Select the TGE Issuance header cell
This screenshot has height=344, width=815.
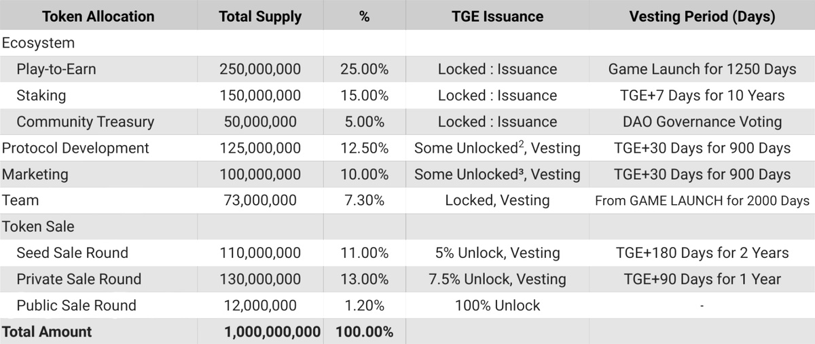pos(497,17)
